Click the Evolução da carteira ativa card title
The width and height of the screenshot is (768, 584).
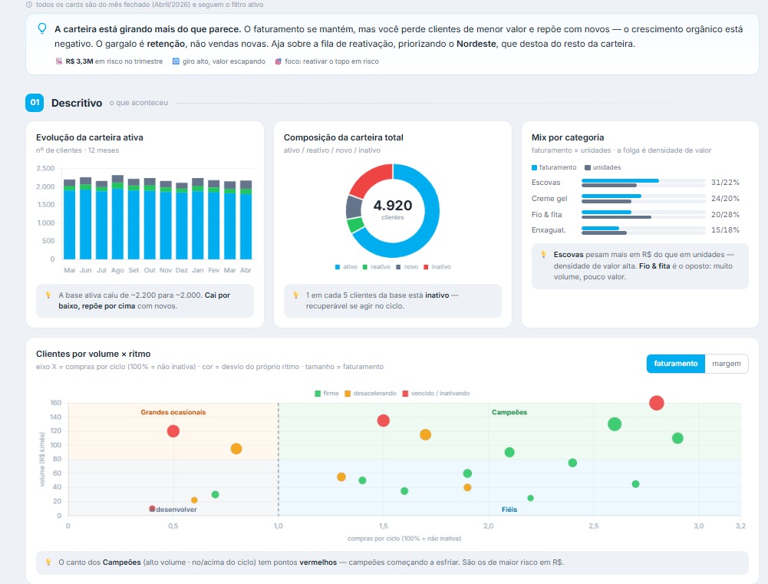[x=90, y=137]
